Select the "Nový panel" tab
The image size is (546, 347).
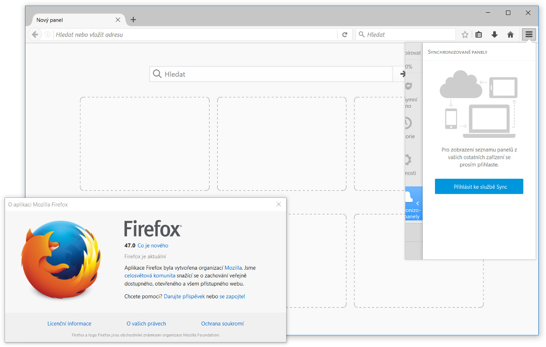(78, 20)
